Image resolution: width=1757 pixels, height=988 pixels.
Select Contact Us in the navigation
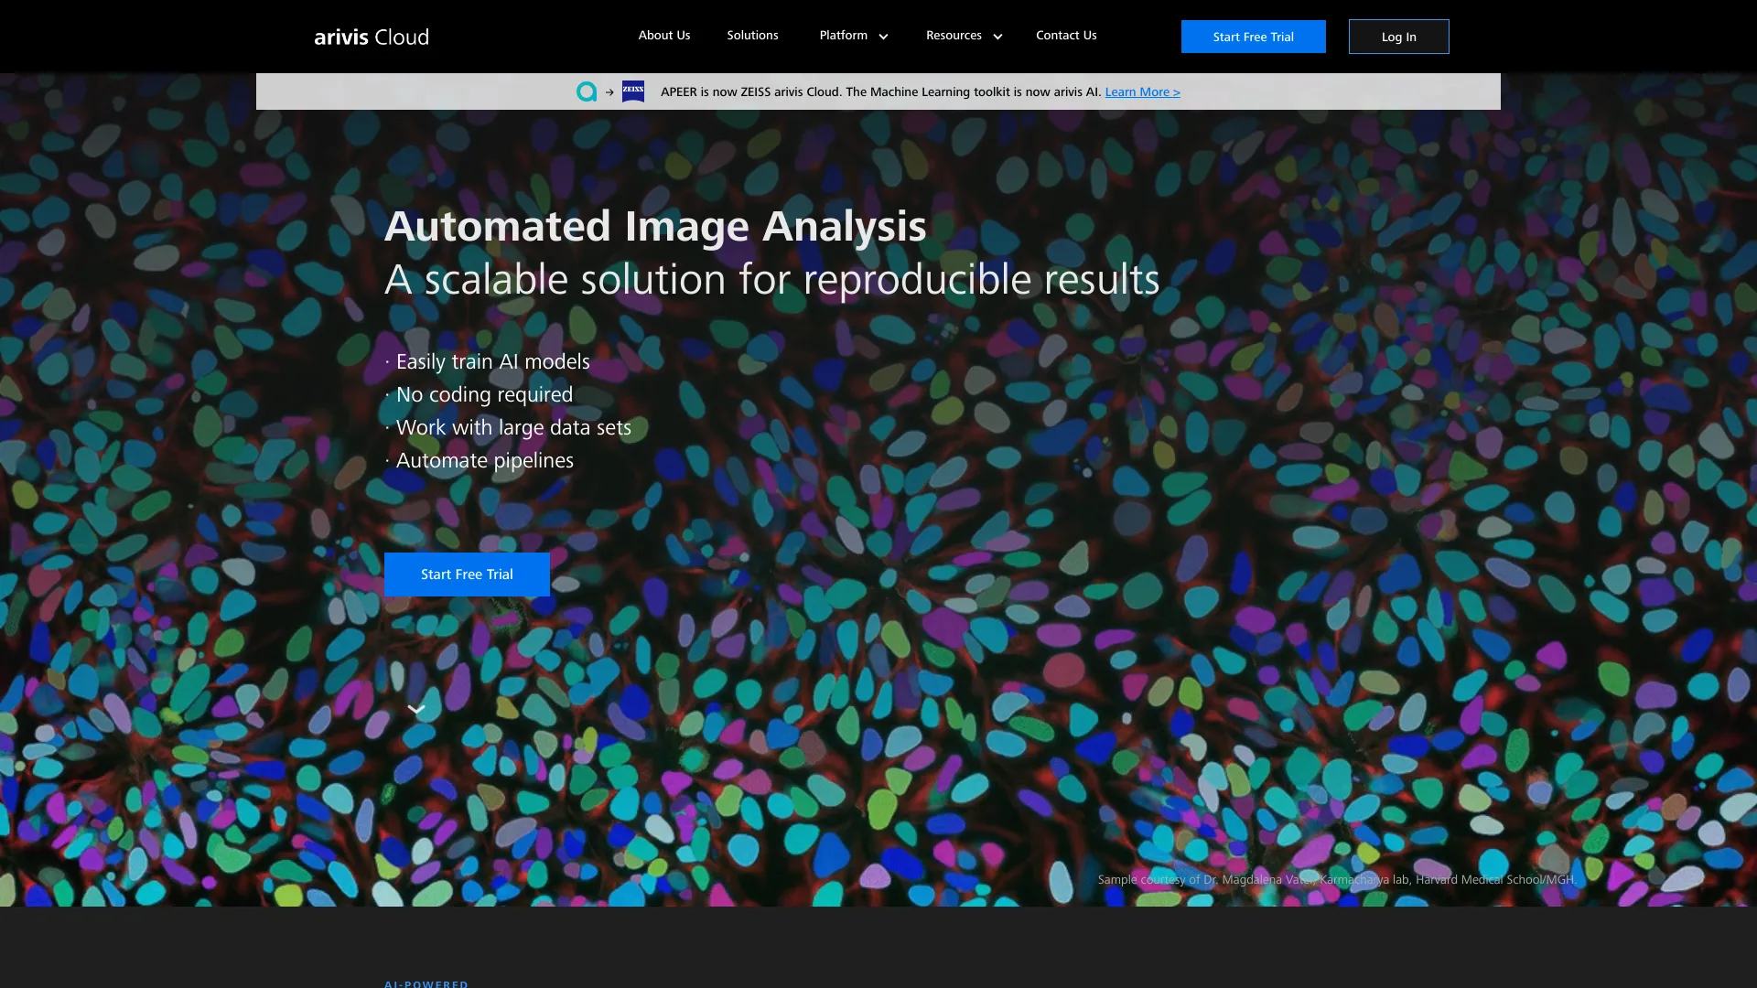1065,36
